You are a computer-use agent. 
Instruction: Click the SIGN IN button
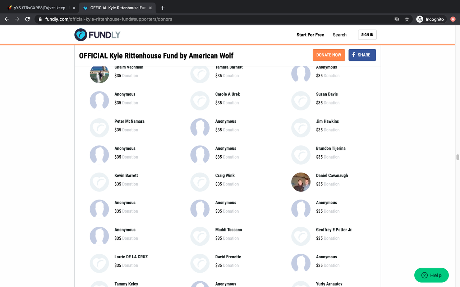367,35
